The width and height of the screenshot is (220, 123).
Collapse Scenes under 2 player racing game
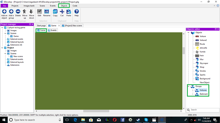pyautogui.click(x=5, y=33)
